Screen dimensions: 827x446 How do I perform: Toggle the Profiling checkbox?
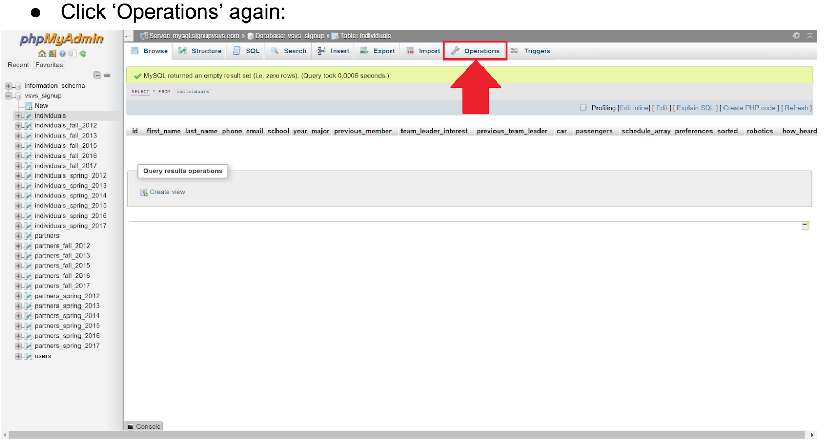point(583,108)
